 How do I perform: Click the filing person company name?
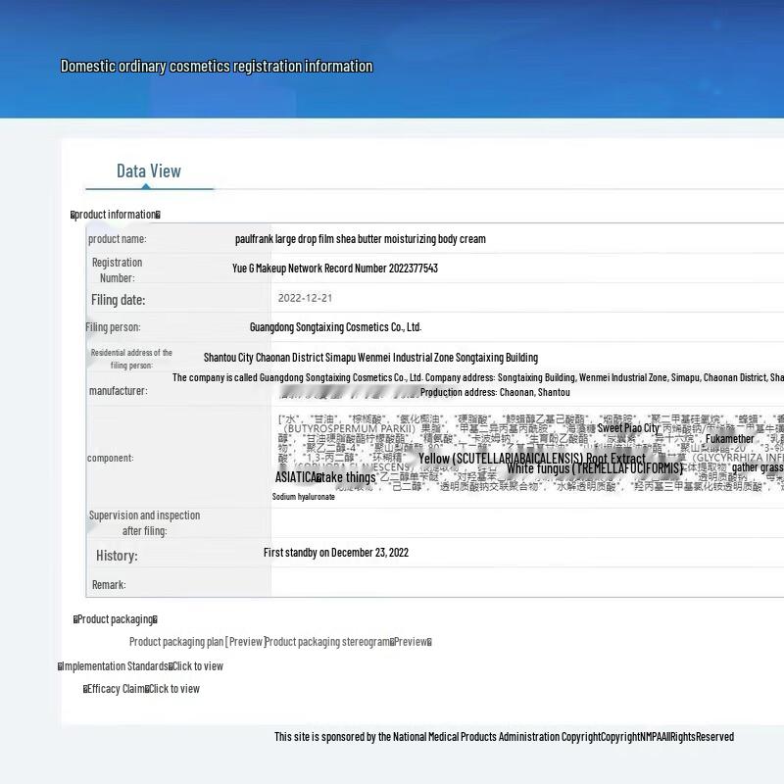(335, 327)
